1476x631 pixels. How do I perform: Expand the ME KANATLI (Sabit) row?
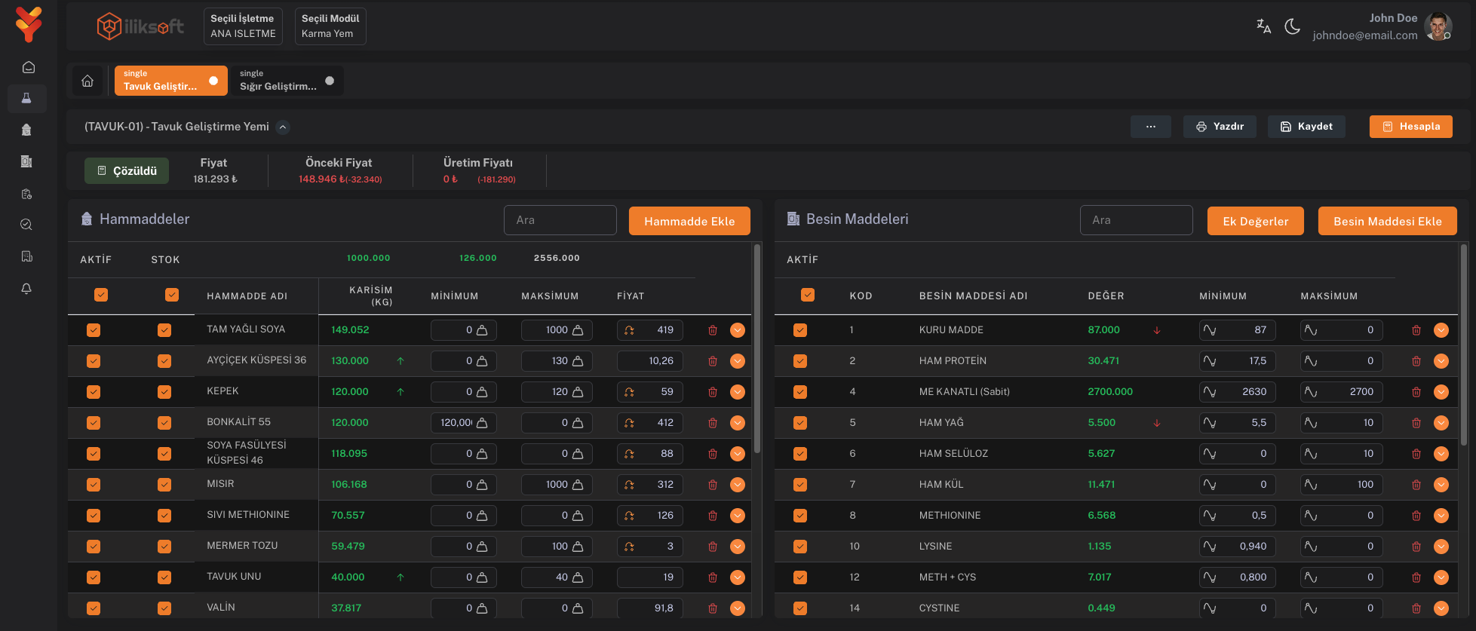[x=1441, y=392]
